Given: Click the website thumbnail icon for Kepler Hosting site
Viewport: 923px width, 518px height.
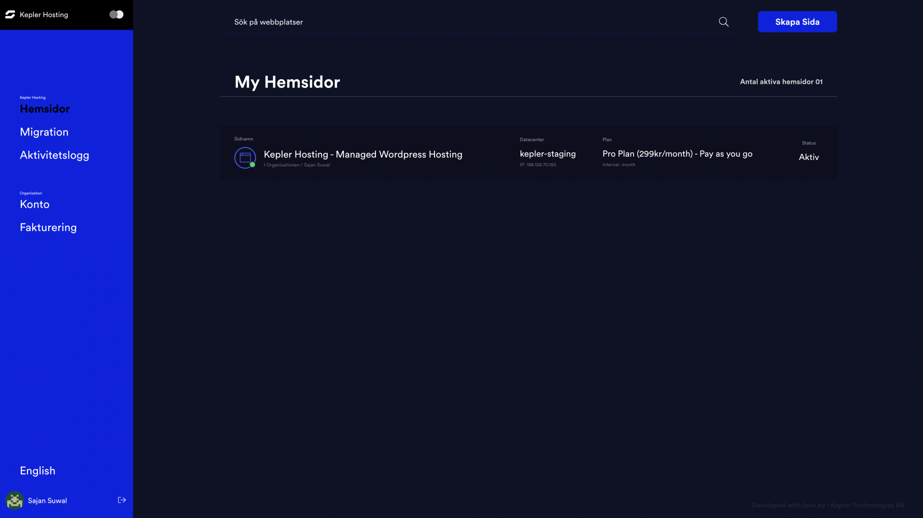Looking at the screenshot, I should [245, 158].
